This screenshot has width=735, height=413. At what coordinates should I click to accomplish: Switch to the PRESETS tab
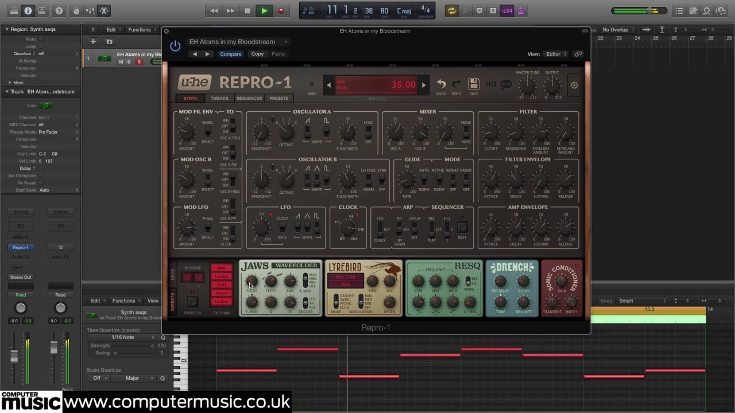(278, 98)
